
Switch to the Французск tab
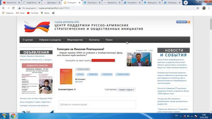tap(152, 3)
